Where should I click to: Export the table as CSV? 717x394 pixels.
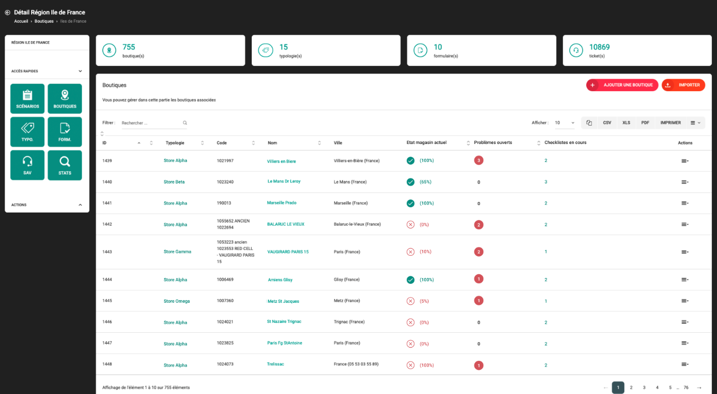tap(607, 122)
